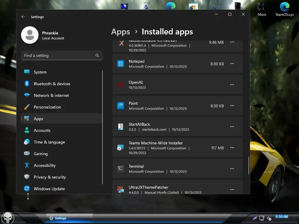Click startisback.com publisher text
This screenshot has width=299, height=224.
pos(154,129)
